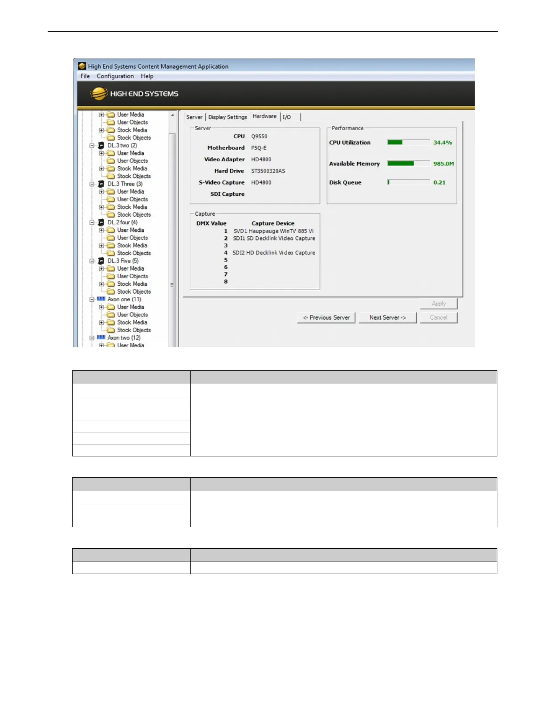This screenshot has height=706, width=545.
Task: Click the Apply button
Action: (x=439, y=304)
